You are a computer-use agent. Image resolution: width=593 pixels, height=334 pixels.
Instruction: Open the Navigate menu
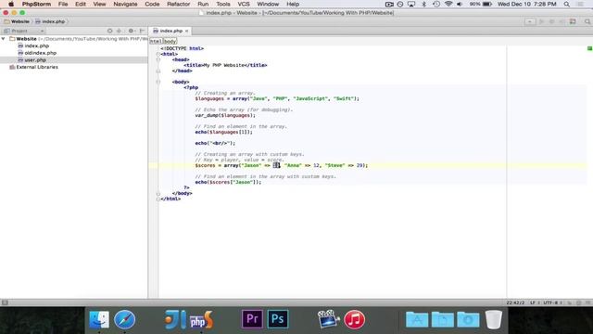(125, 4)
